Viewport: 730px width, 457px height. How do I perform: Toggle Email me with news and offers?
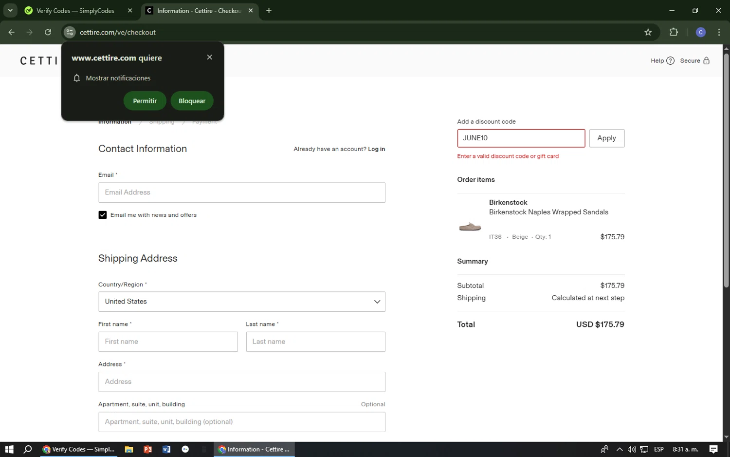tap(102, 215)
